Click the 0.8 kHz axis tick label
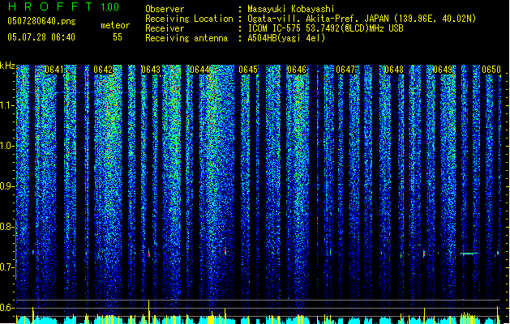Viewport: 510px width, 324px height. coord(7,227)
